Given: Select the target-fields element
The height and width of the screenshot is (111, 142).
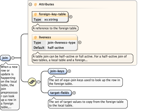Looking at the screenshot, I should tap(60, 93).
